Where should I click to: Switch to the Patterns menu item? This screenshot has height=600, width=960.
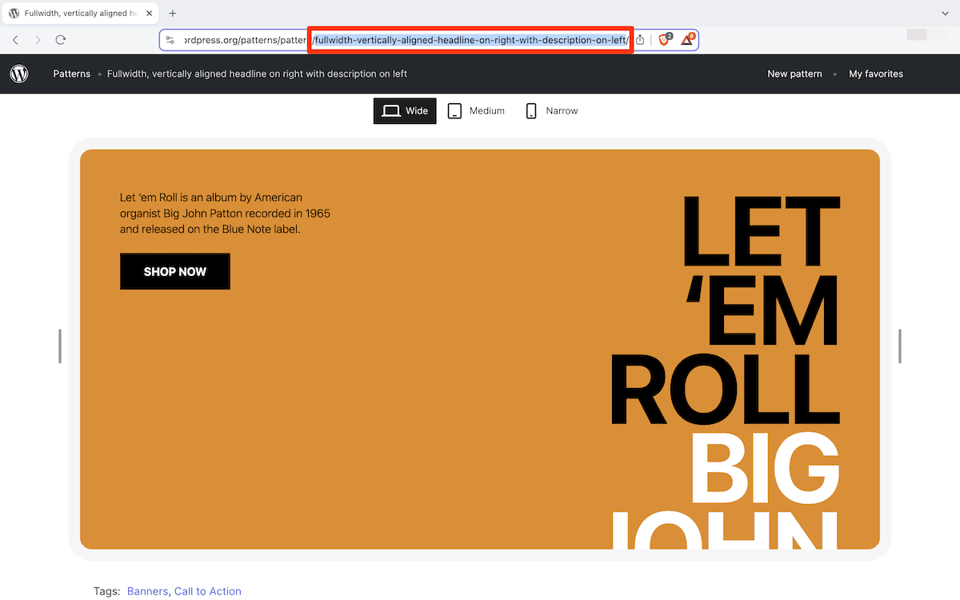pos(71,73)
